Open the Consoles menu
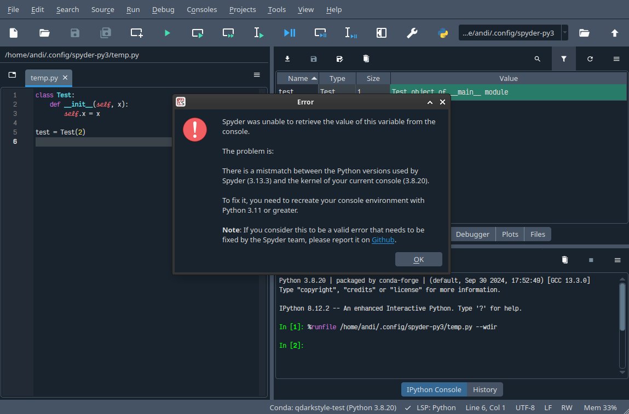 pyautogui.click(x=202, y=10)
